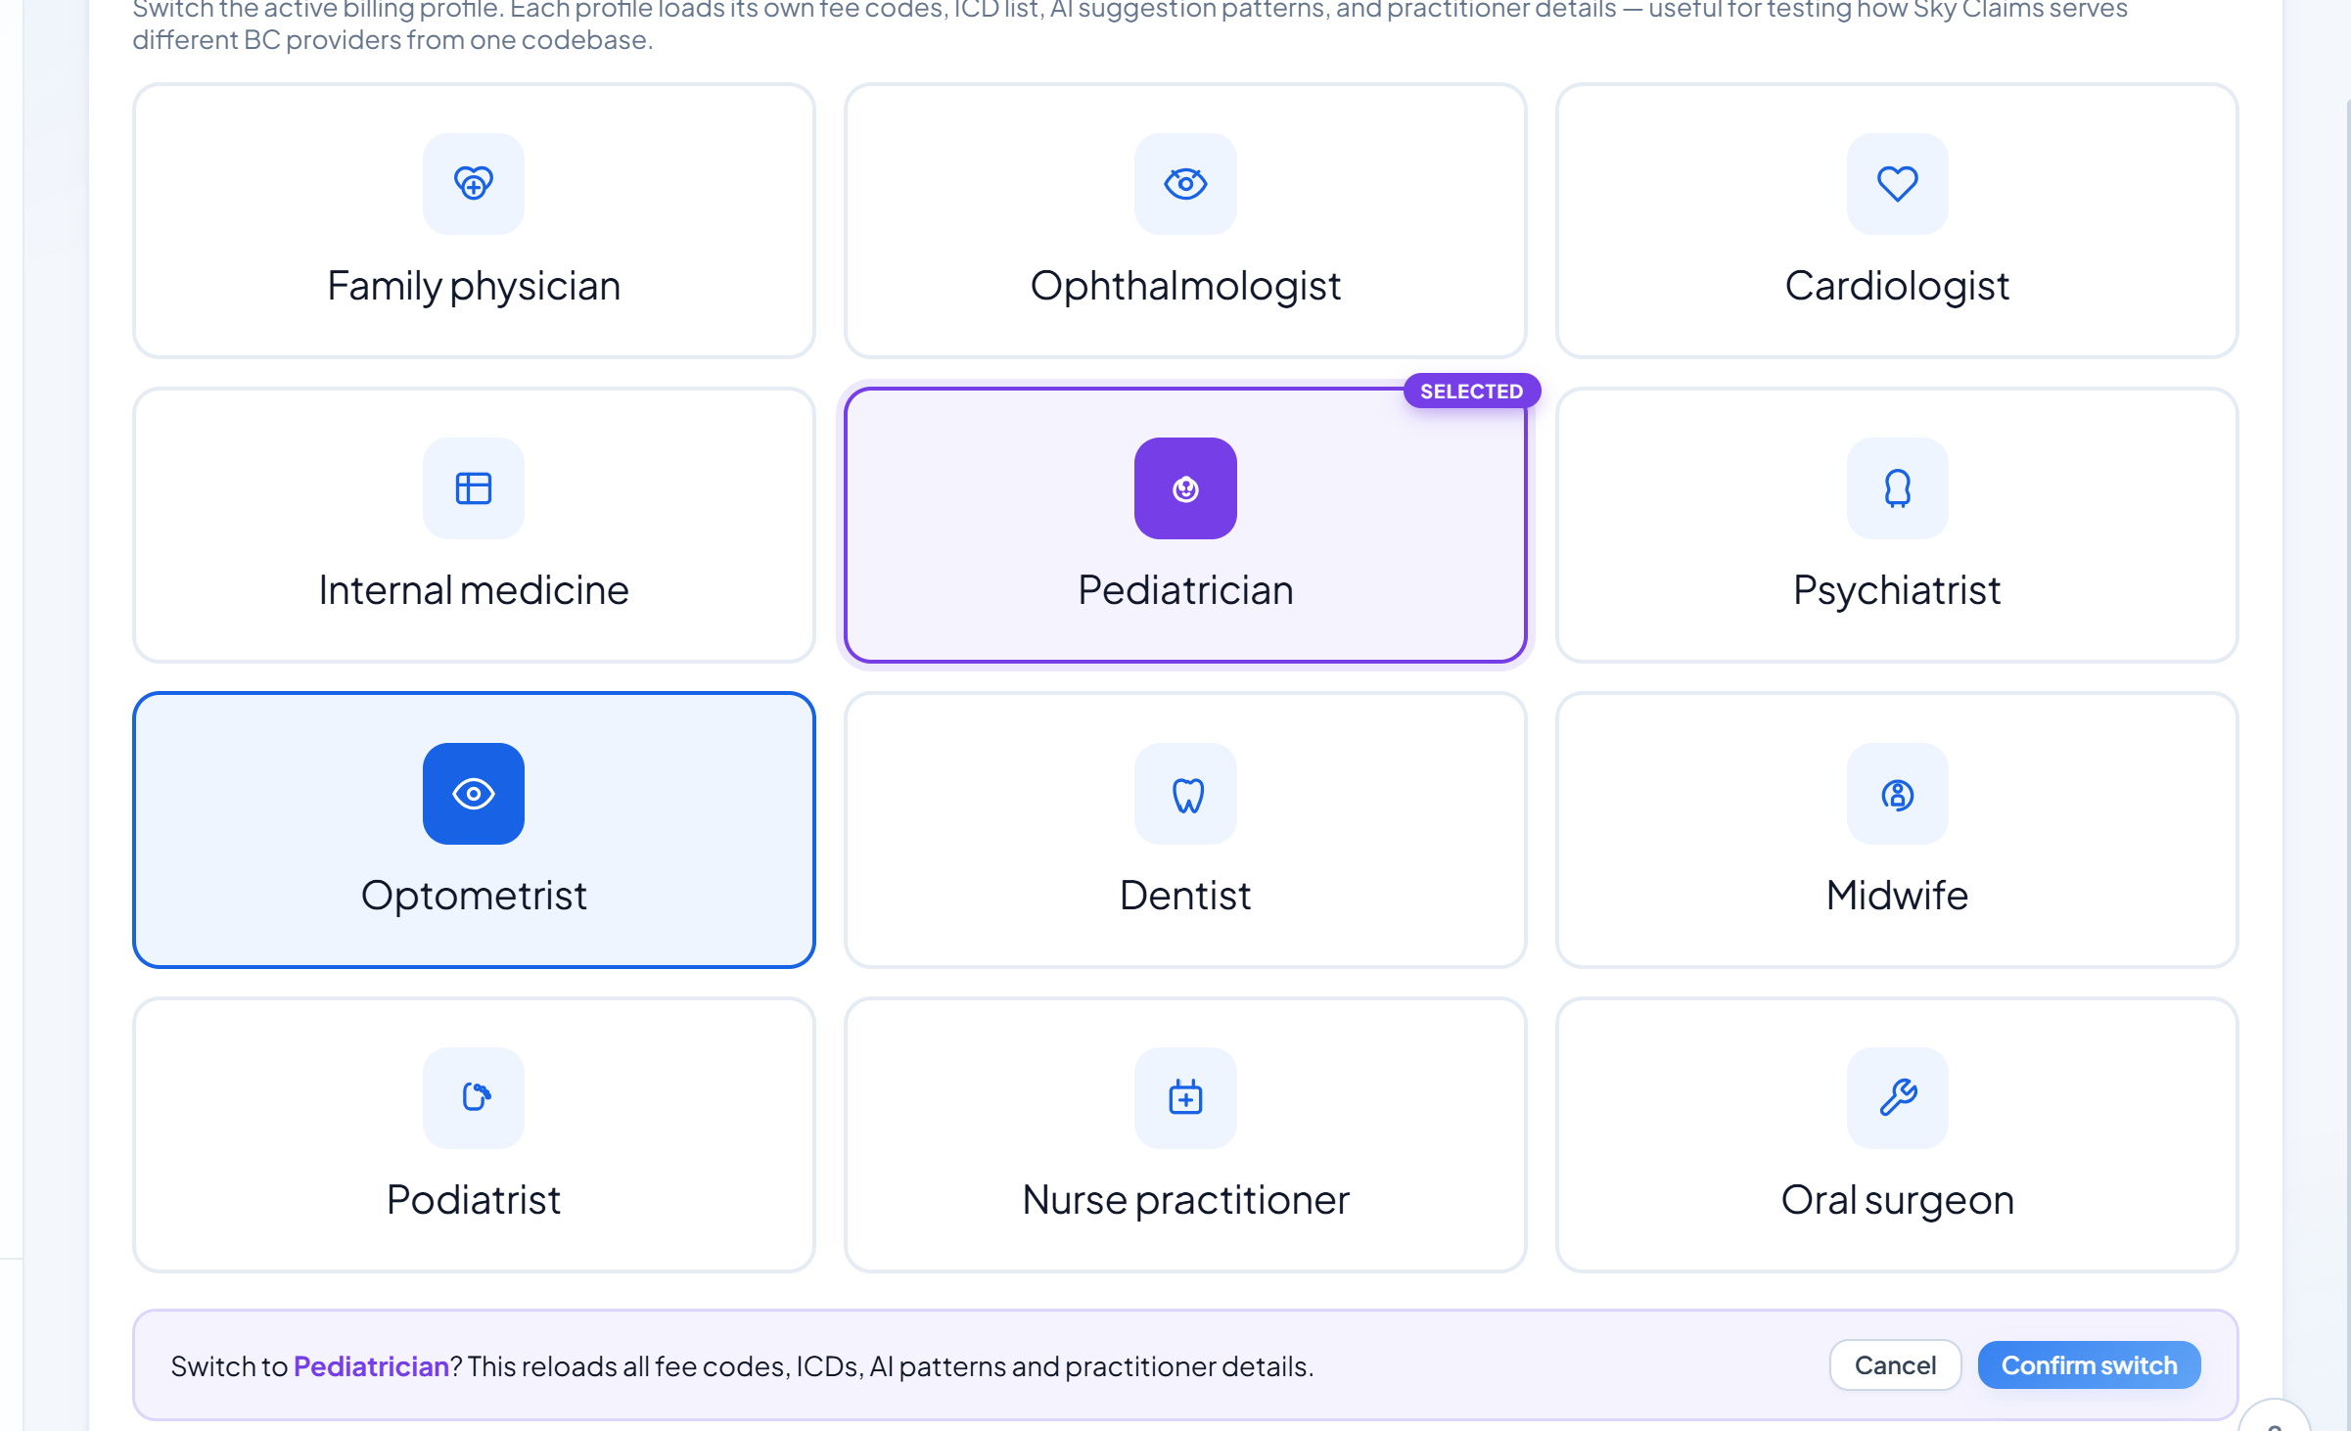Click the blue Optometrist eye icon

(474, 794)
